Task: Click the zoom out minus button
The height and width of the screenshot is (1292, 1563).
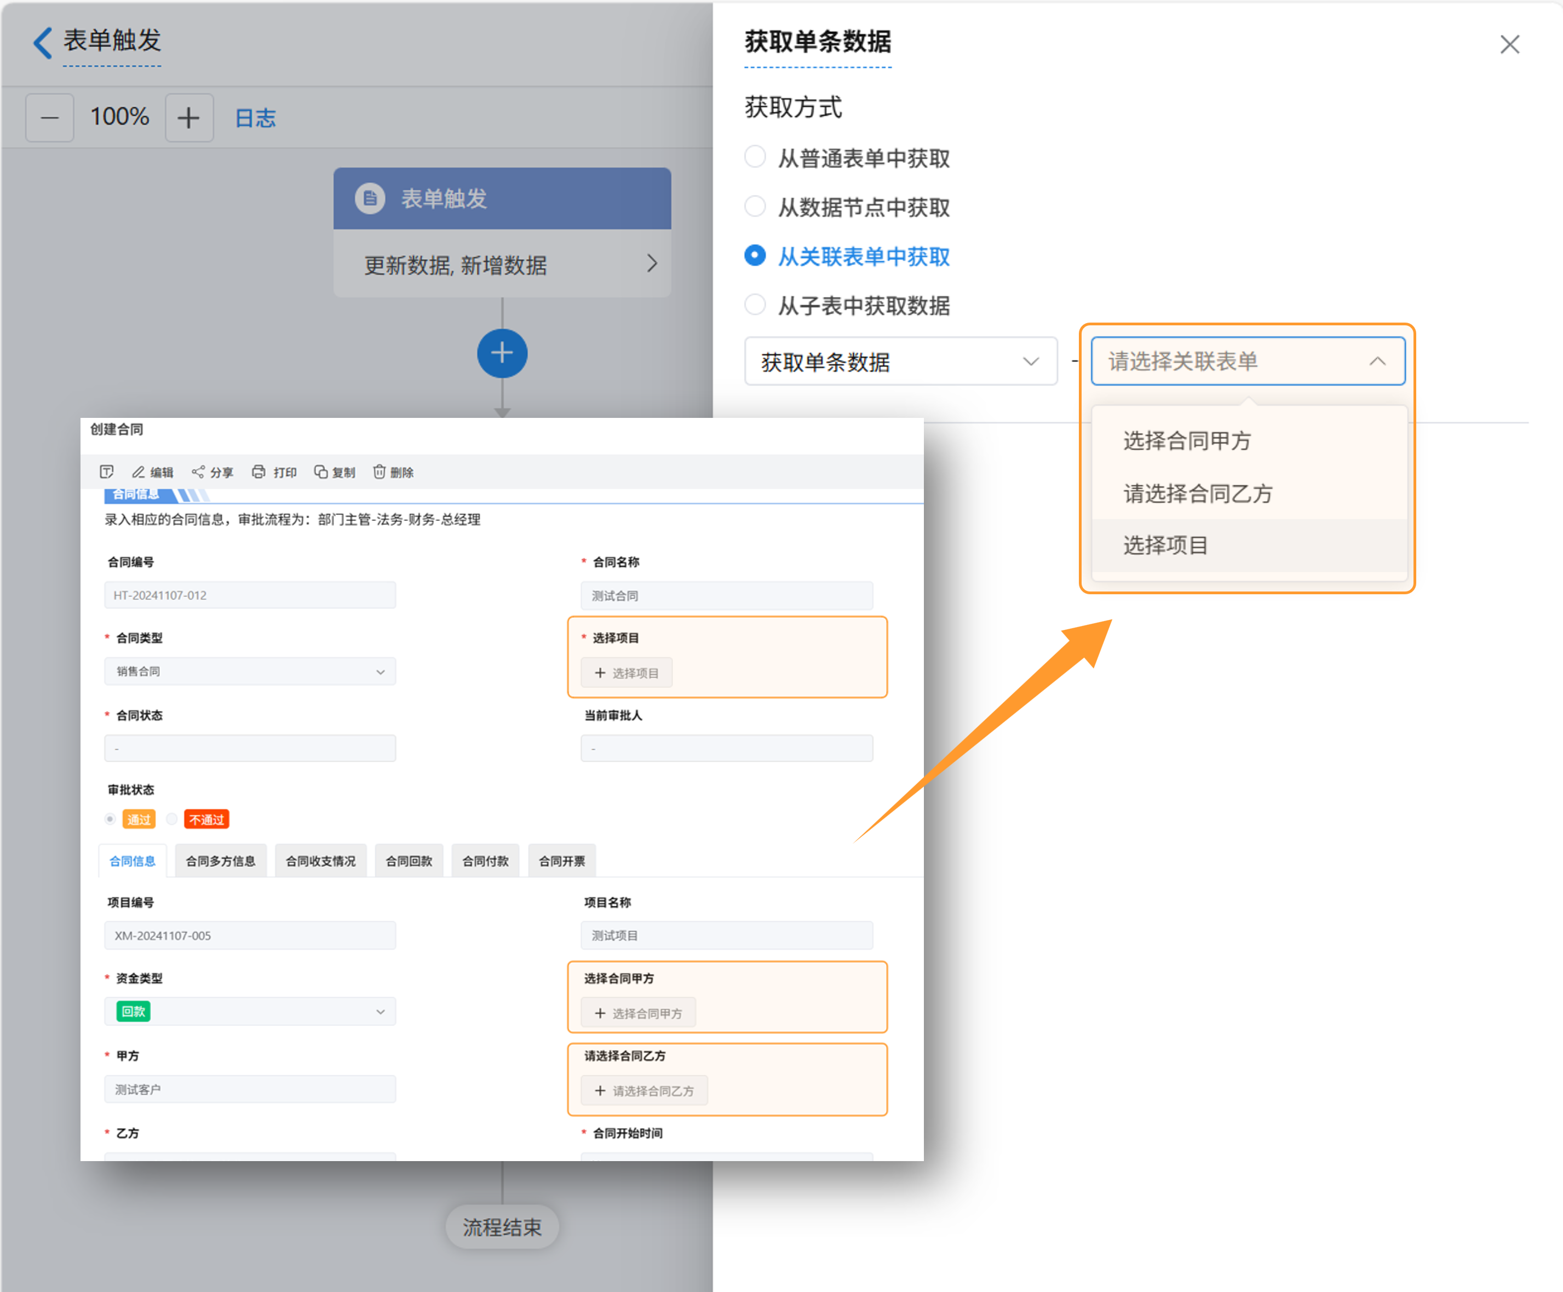Action: (50, 118)
